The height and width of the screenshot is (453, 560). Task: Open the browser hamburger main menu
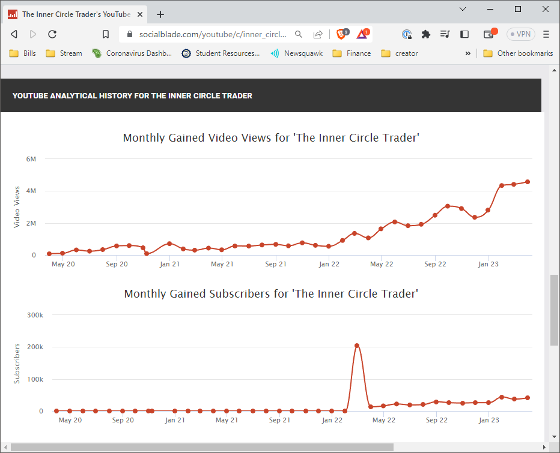pyautogui.click(x=546, y=34)
